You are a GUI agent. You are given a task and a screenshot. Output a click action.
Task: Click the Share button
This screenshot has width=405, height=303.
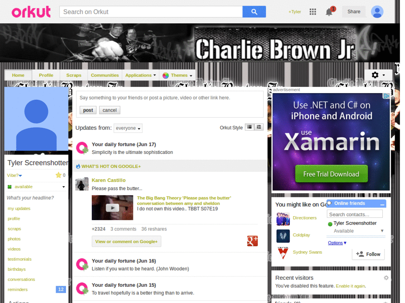(354, 11)
